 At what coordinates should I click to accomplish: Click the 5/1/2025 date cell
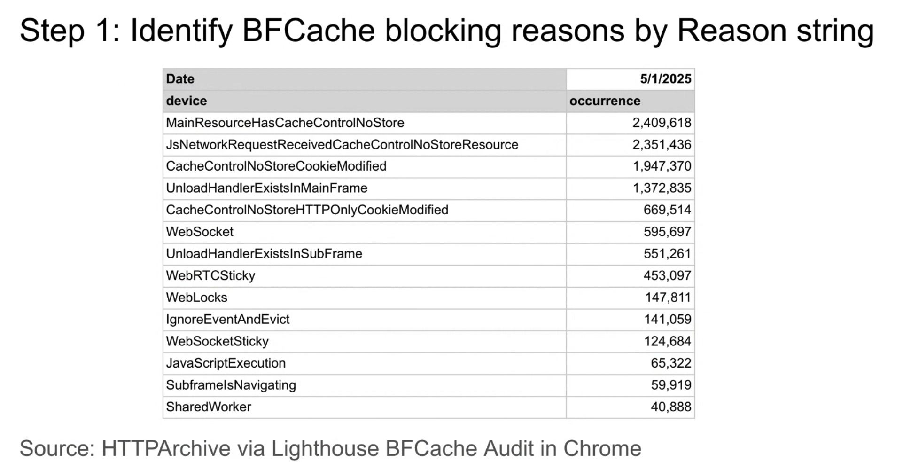631,79
